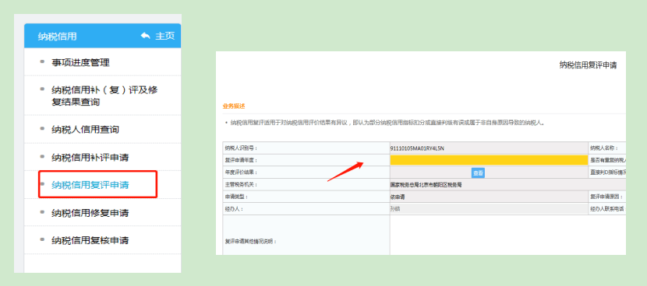Click the yellow 复评申请年度 field
The height and width of the screenshot is (286, 647).
[489, 160]
